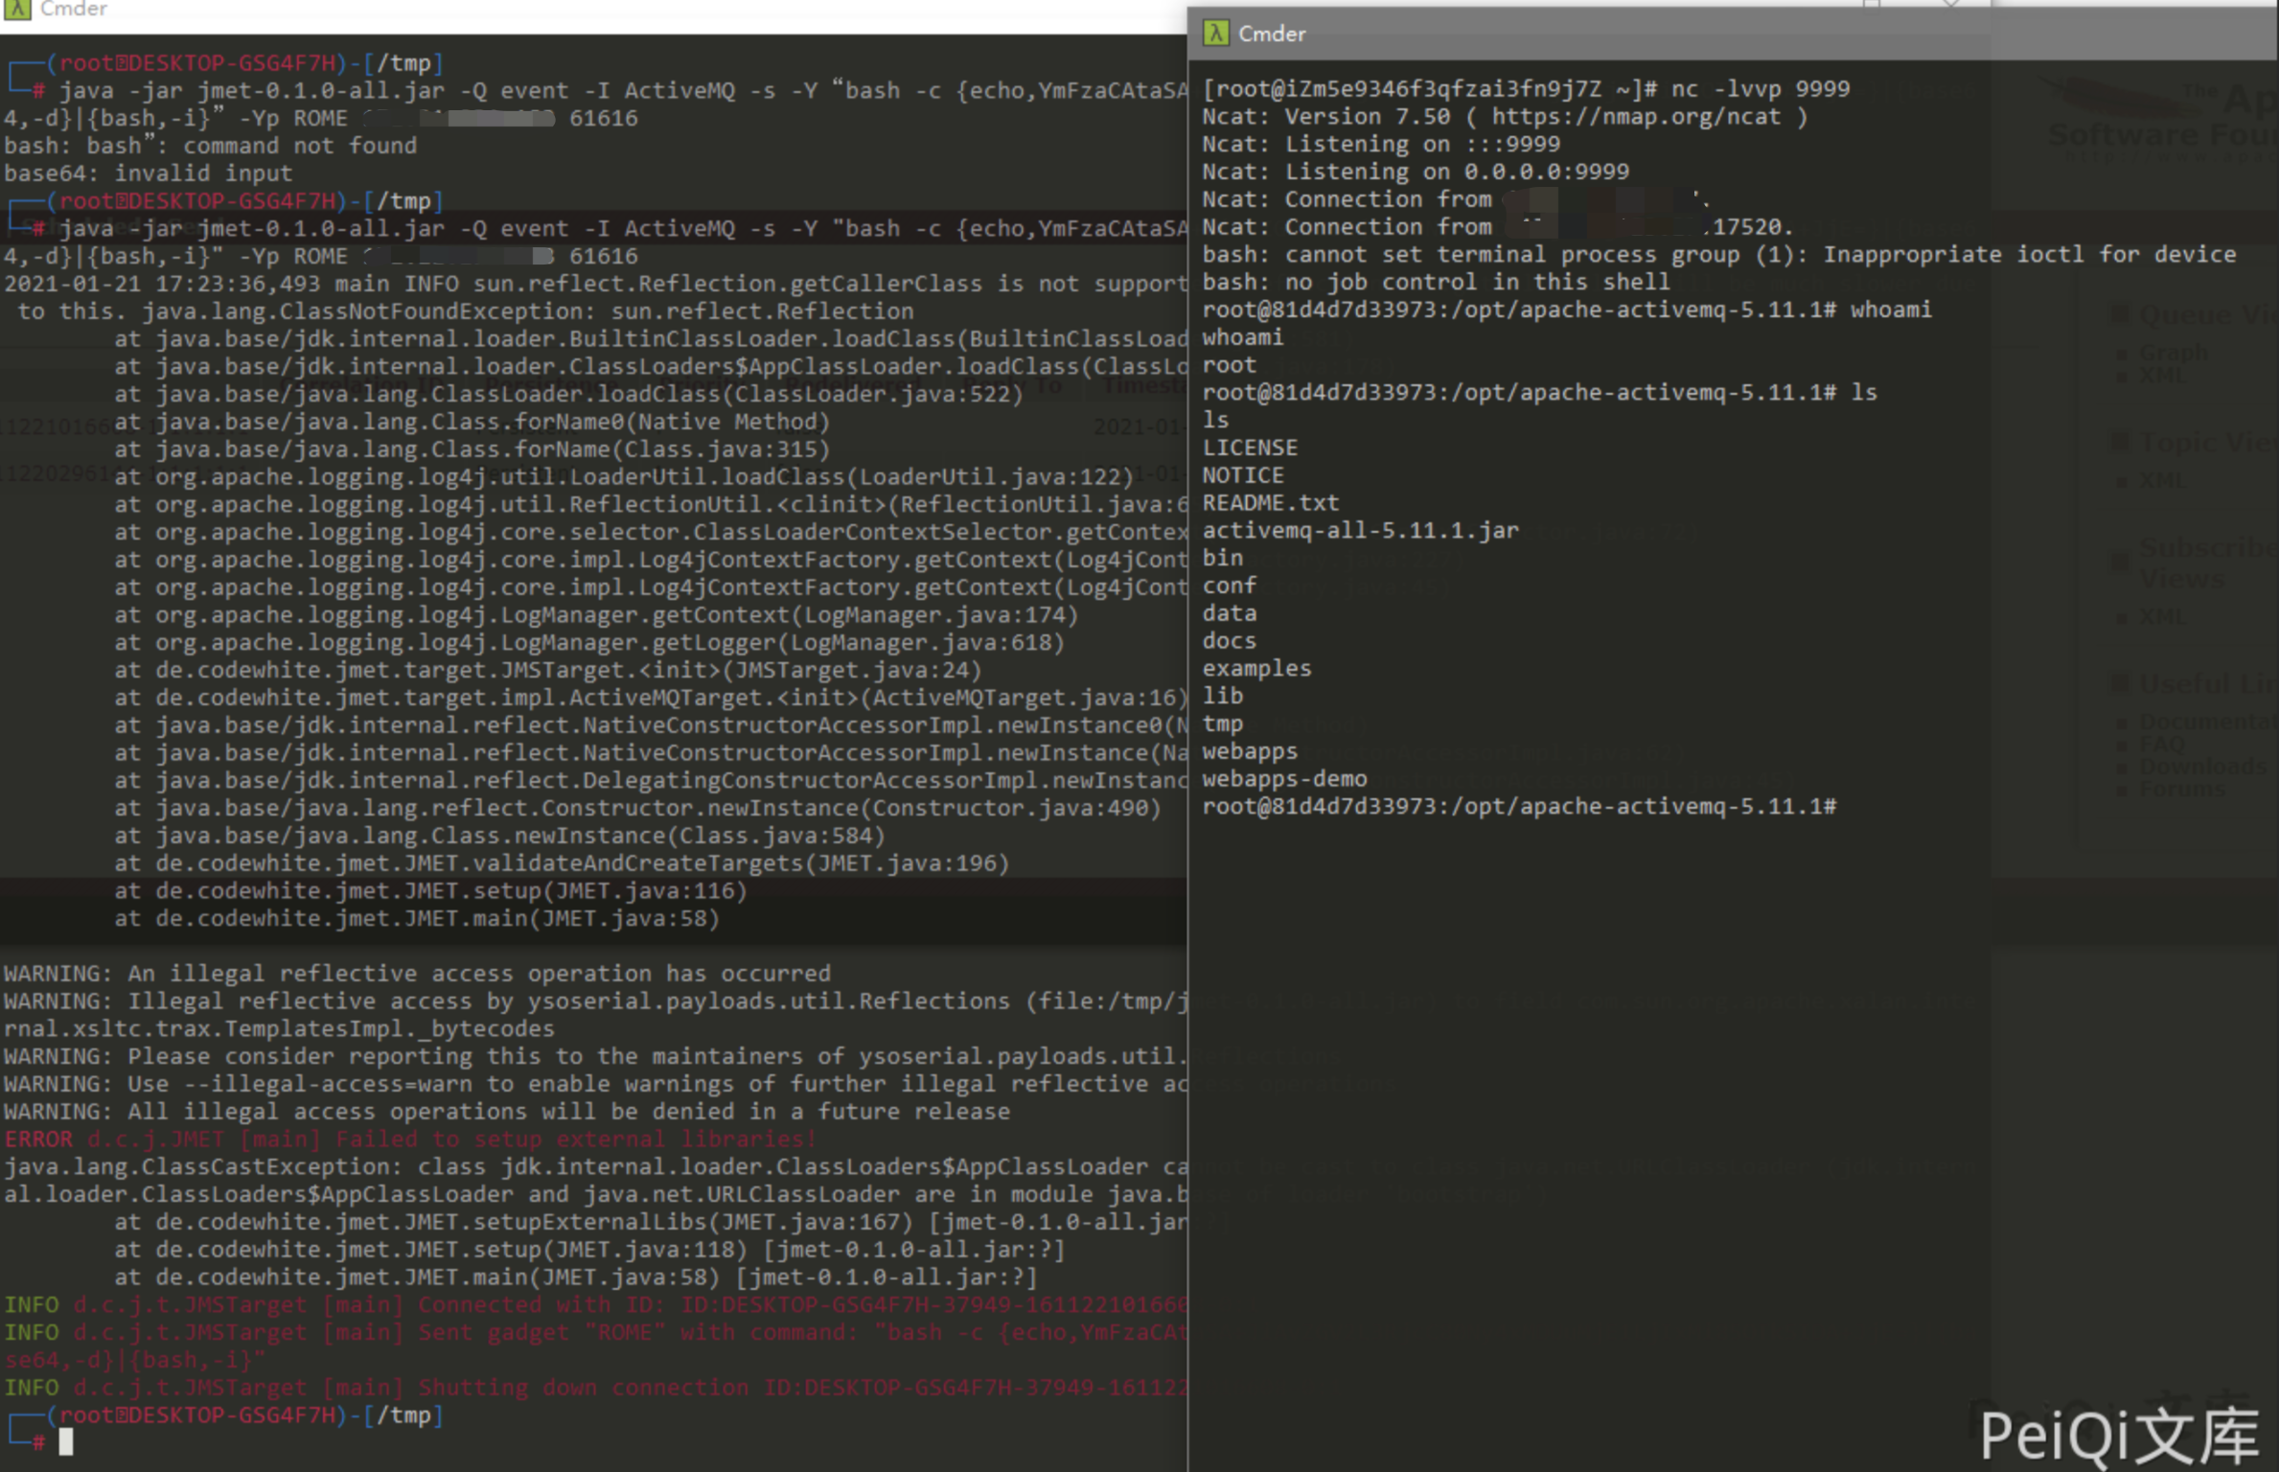Screen dimensions: 2279x1472
Task: Click the webapps-demo directory listing entry
Action: click(x=1284, y=779)
